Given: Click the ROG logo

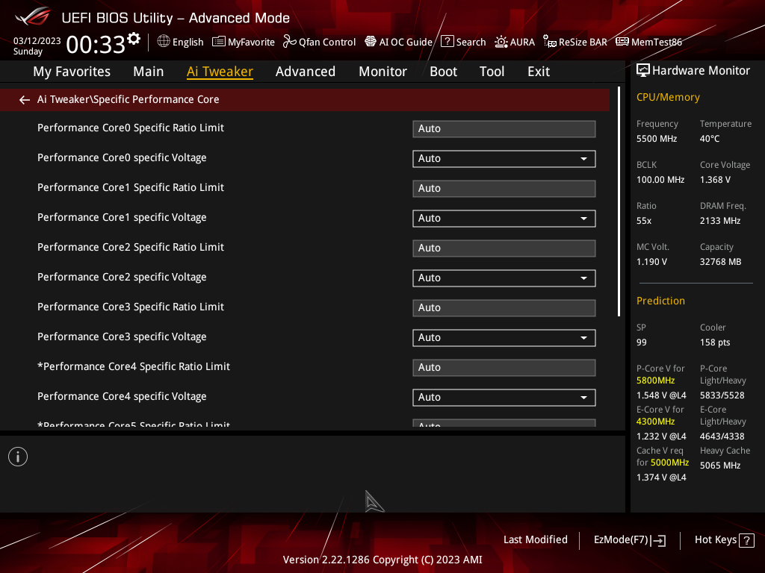Looking at the screenshot, I should point(32,16).
